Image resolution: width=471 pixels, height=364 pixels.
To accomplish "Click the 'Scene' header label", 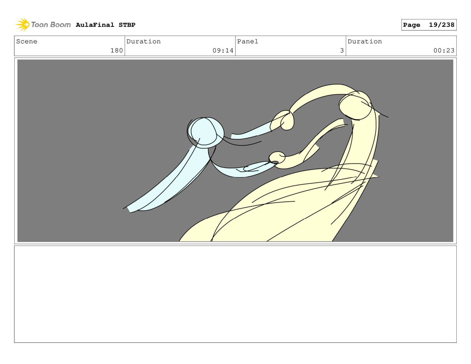I will point(27,41).
